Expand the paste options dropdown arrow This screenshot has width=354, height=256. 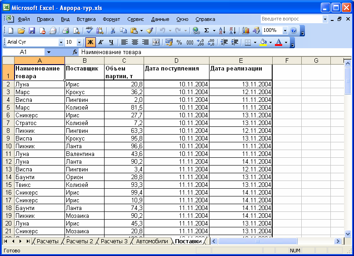[142, 30]
